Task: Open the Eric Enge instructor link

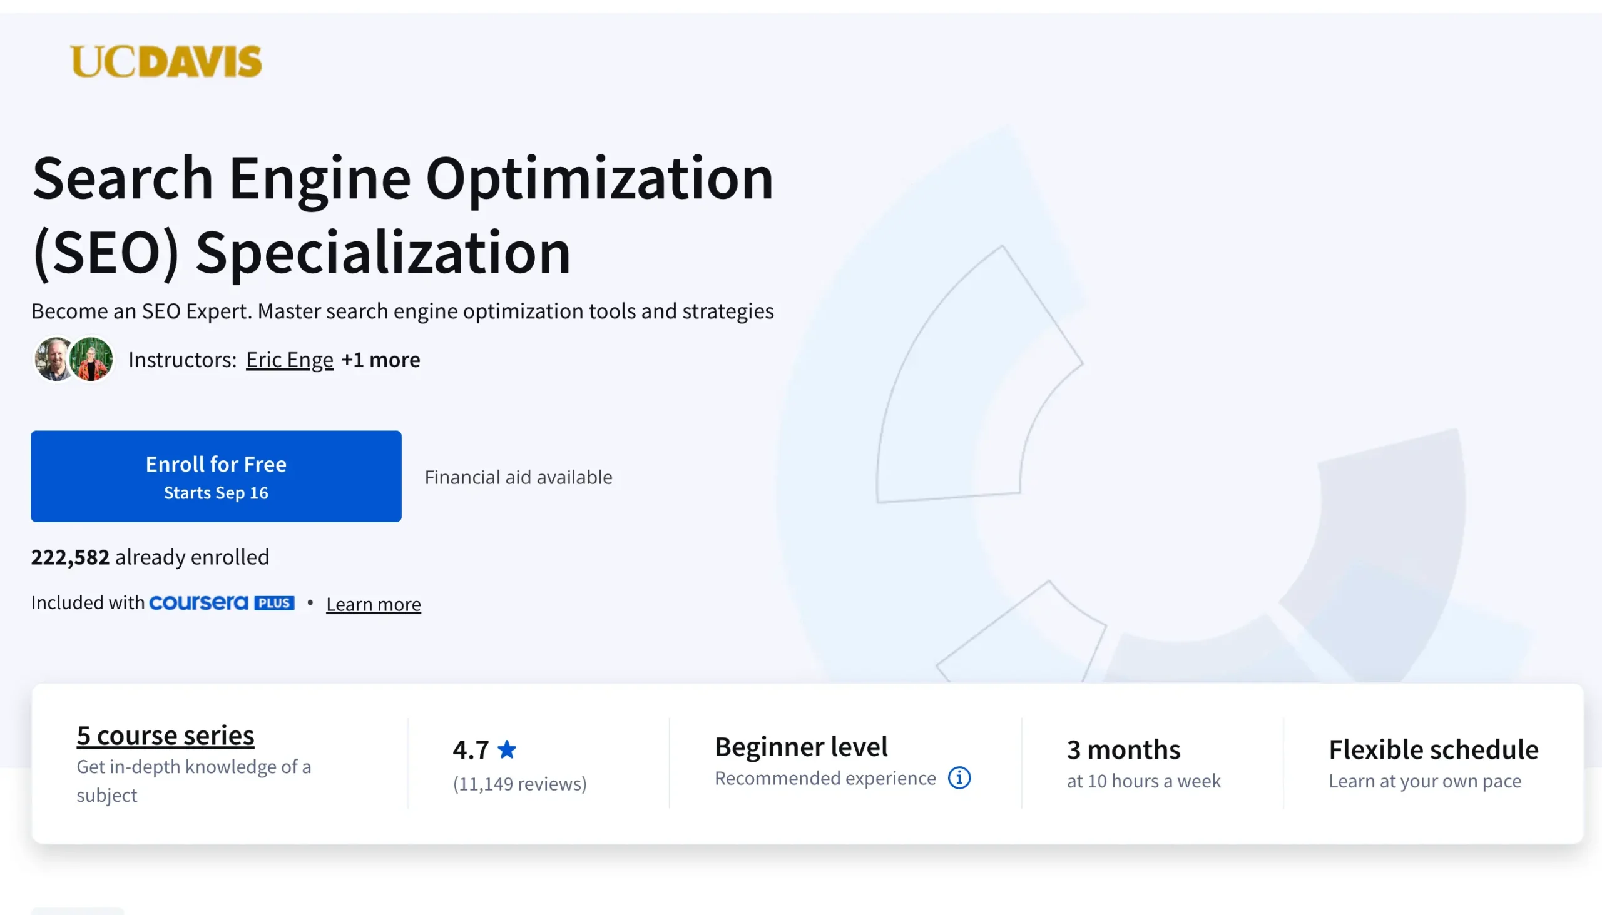Action: pyautogui.click(x=289, y=360)
